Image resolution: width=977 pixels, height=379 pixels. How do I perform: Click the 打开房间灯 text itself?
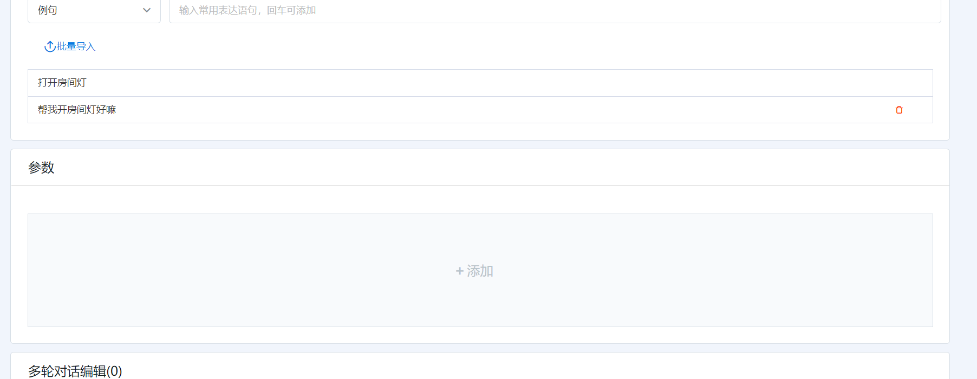[62, 83]
